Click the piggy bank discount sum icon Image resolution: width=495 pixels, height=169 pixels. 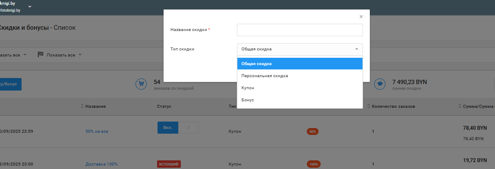[380, 84]
